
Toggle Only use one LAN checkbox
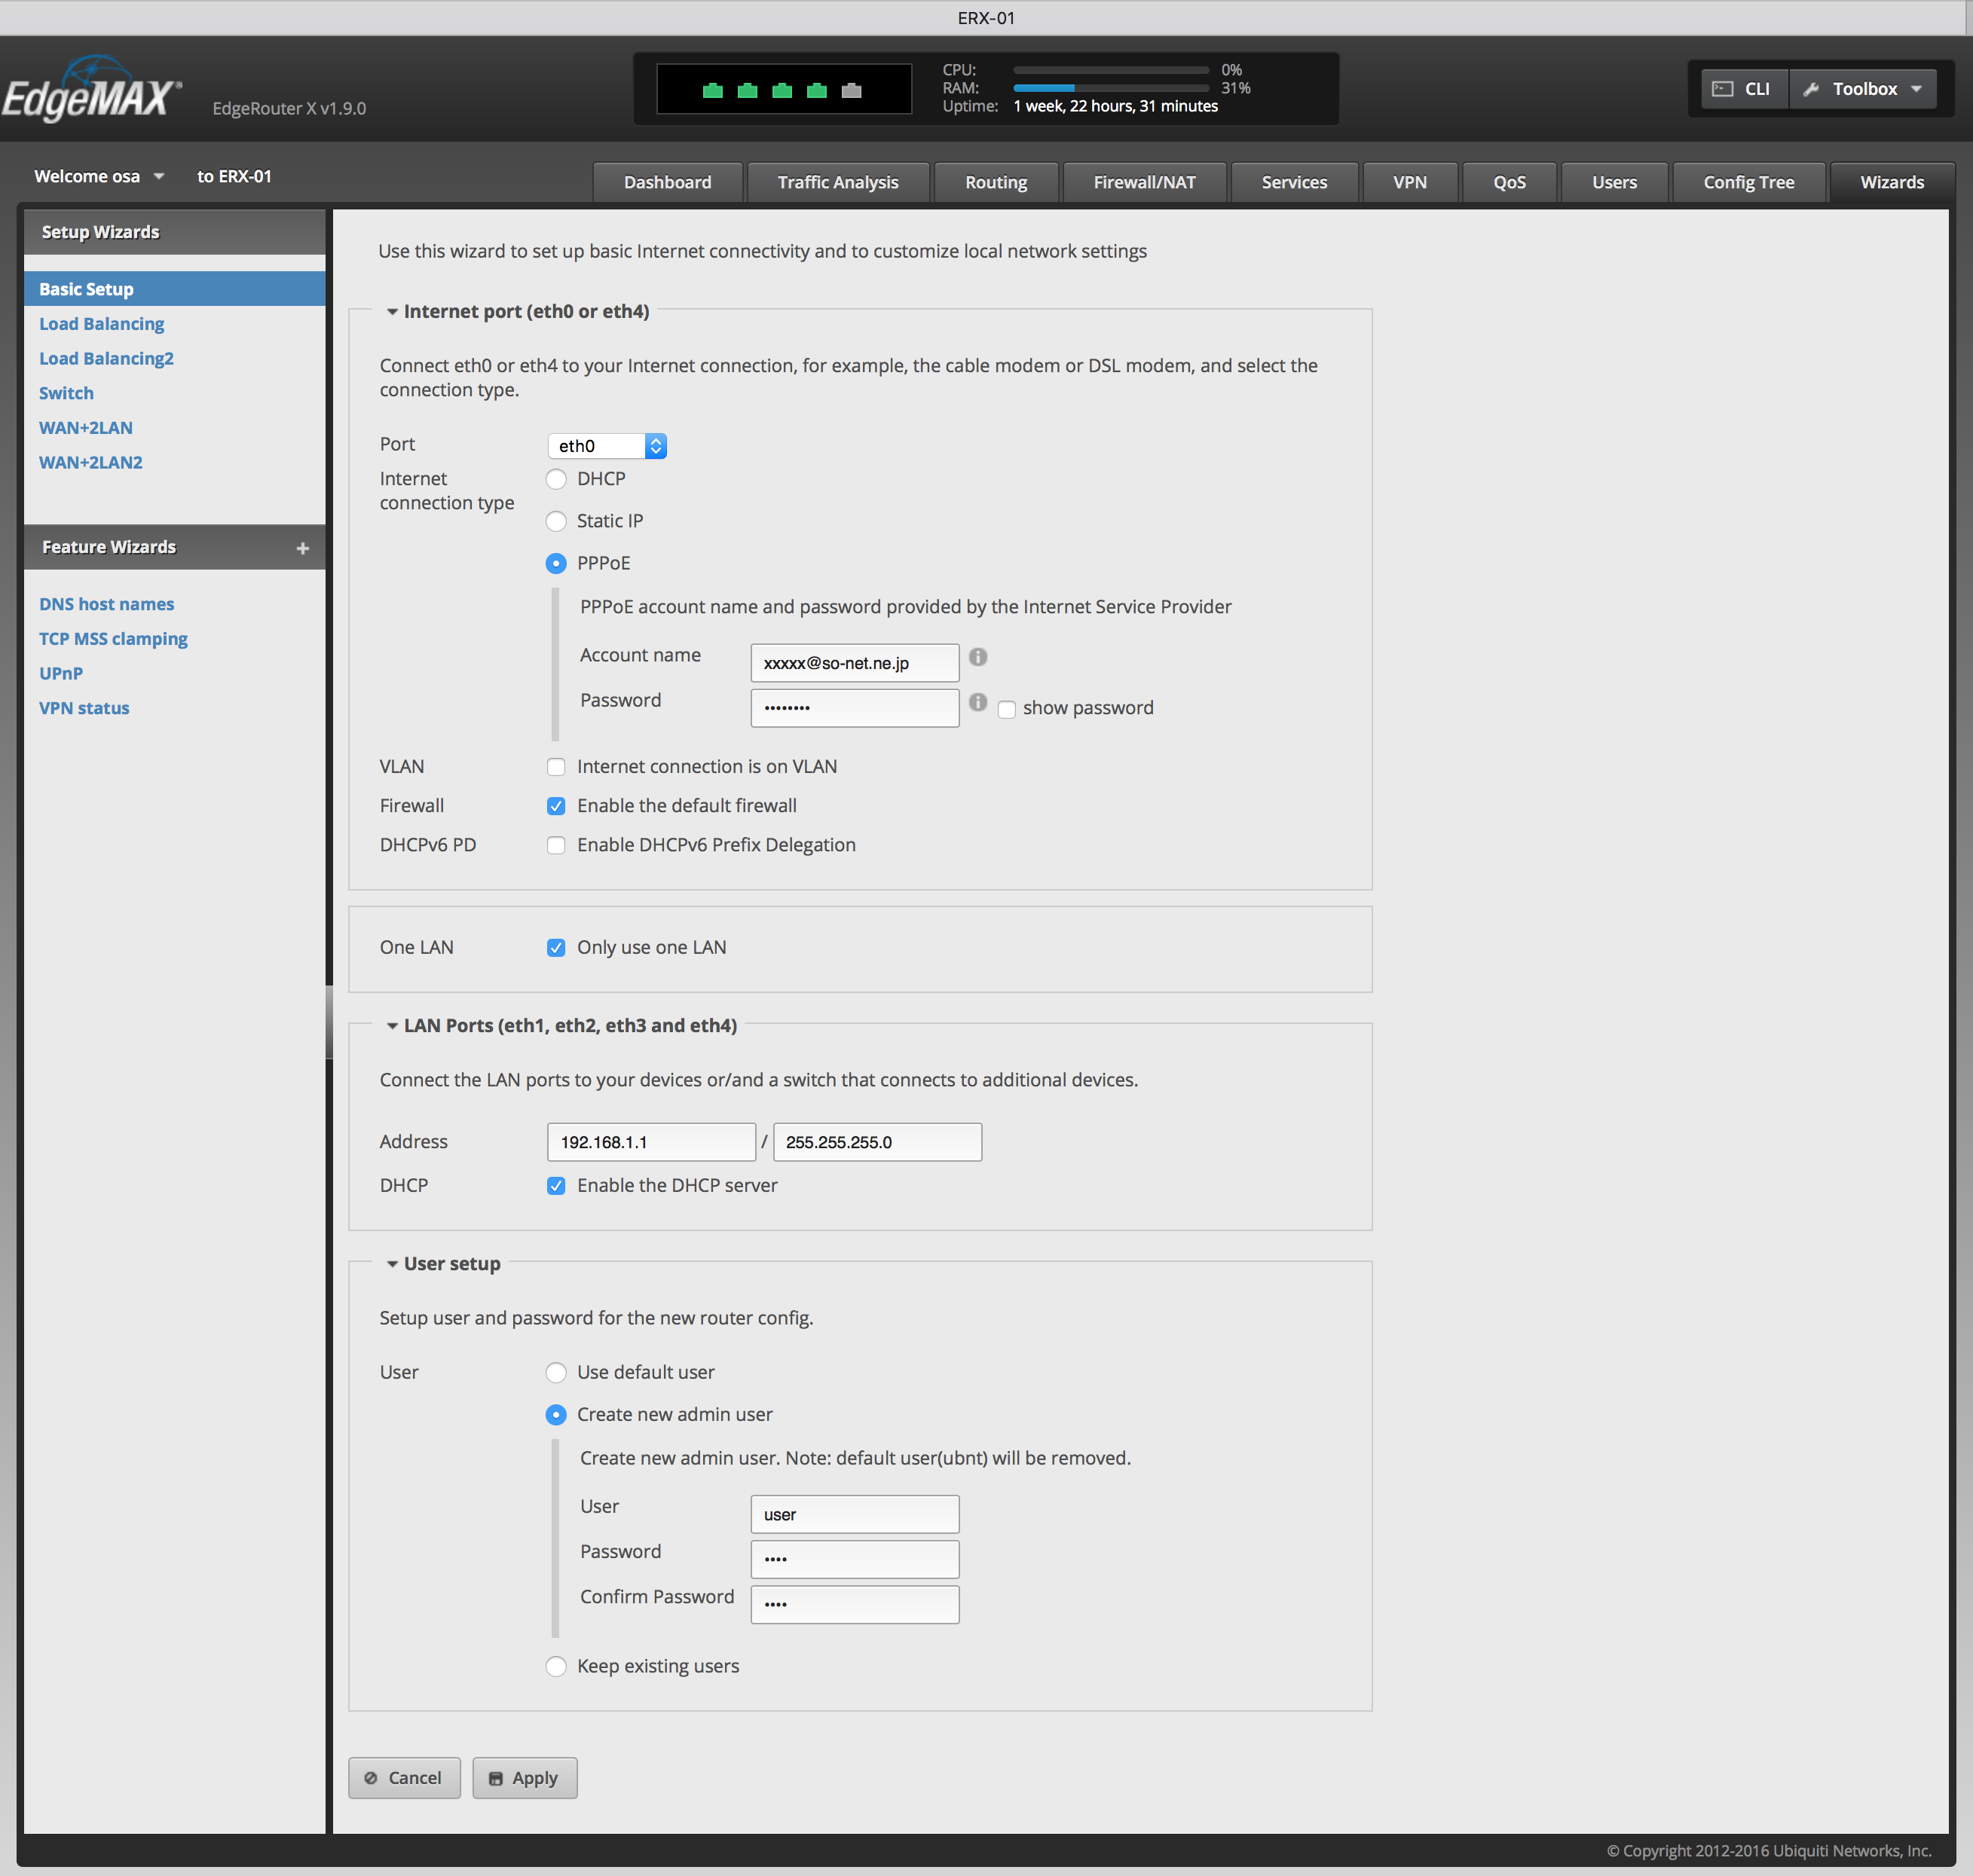pyautogui.click(x=556, y=948)
